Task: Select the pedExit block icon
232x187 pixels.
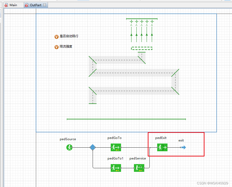Action: click(162, 147)
